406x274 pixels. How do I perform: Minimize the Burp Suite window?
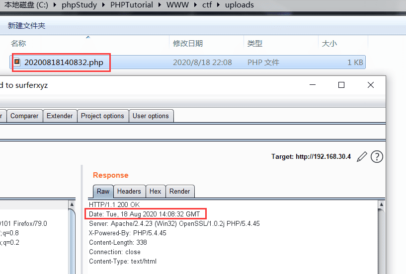pos(313,85)
